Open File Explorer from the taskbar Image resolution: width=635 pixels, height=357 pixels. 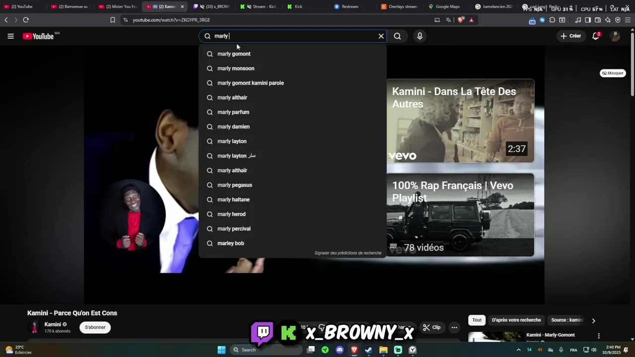(383, 350)
